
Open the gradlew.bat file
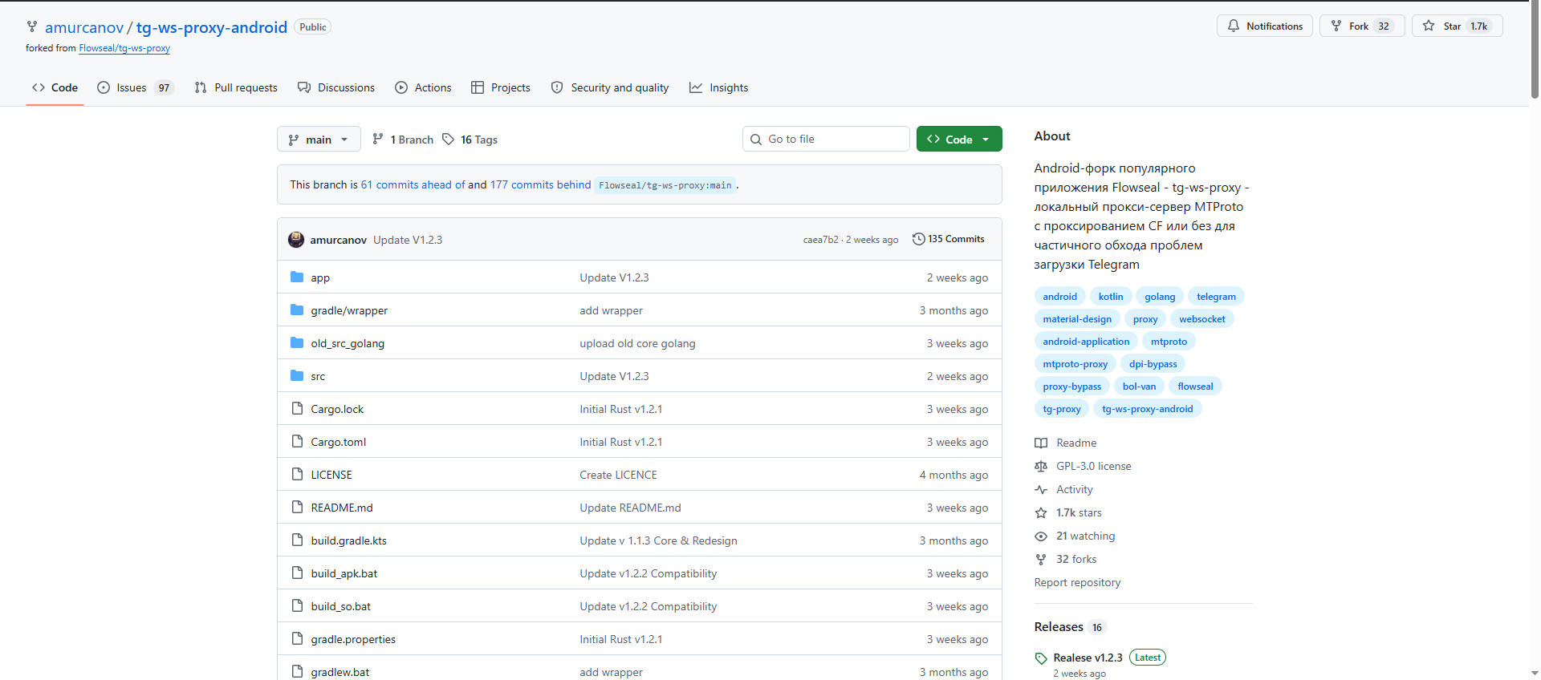click(340, 672)
